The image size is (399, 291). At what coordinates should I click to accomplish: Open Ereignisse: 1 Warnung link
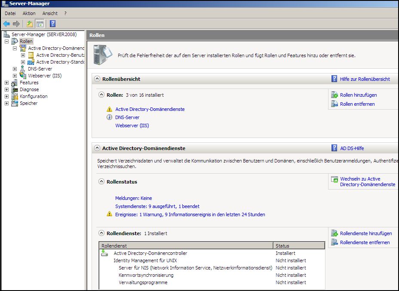[x=190, y=214]
